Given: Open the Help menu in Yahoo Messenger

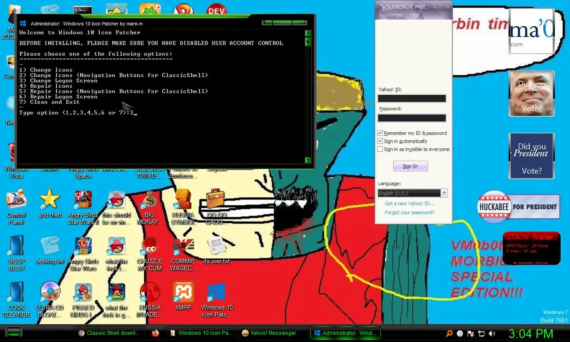Looking at the screenshot, I should click(x=414, y=15).
